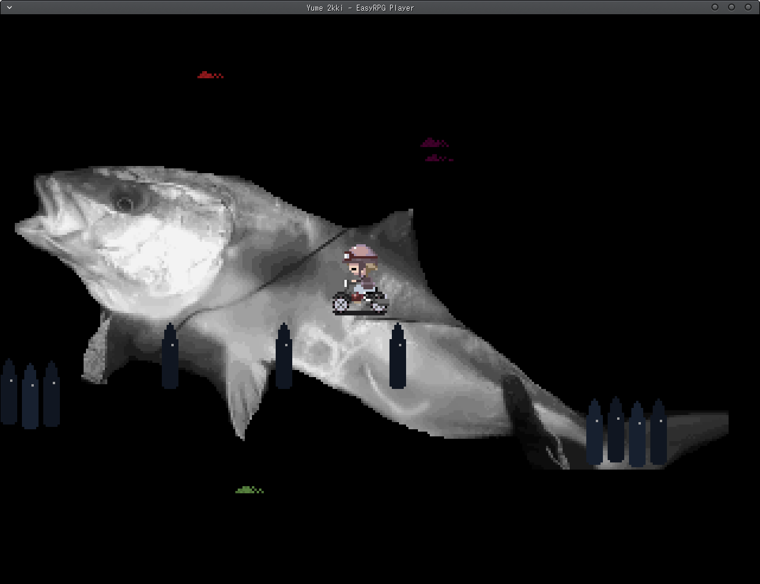Image resolution: width=760 pixels, height=584 pixels.
Task: Click the lower purple shape
Action: (x=439, y=158)
